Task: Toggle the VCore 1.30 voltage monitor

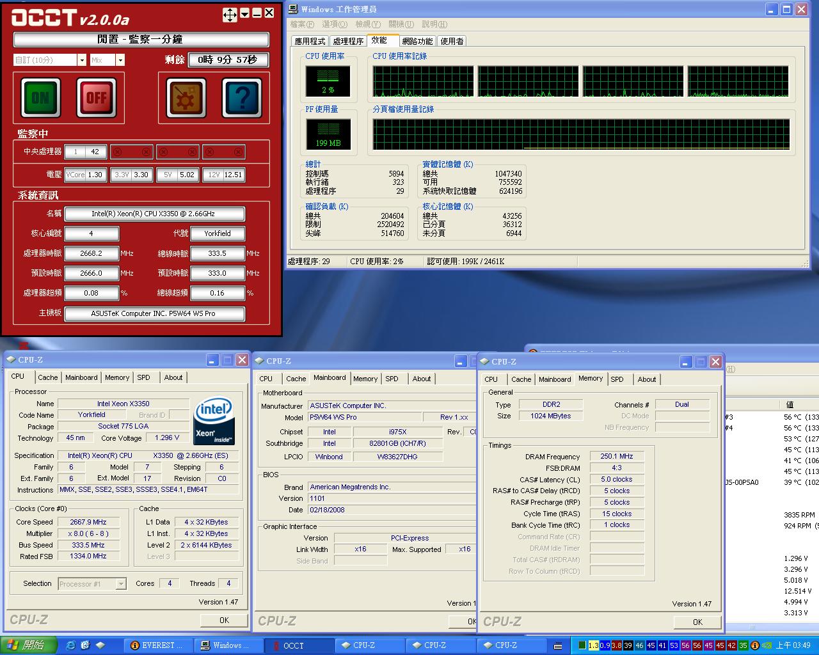Action: (85, 175)
